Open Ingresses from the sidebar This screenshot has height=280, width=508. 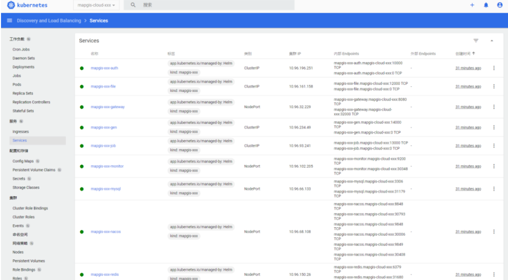tap(21, 132)
